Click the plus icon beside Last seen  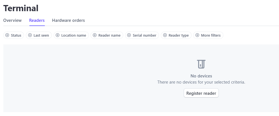click(x=30, y=35)
